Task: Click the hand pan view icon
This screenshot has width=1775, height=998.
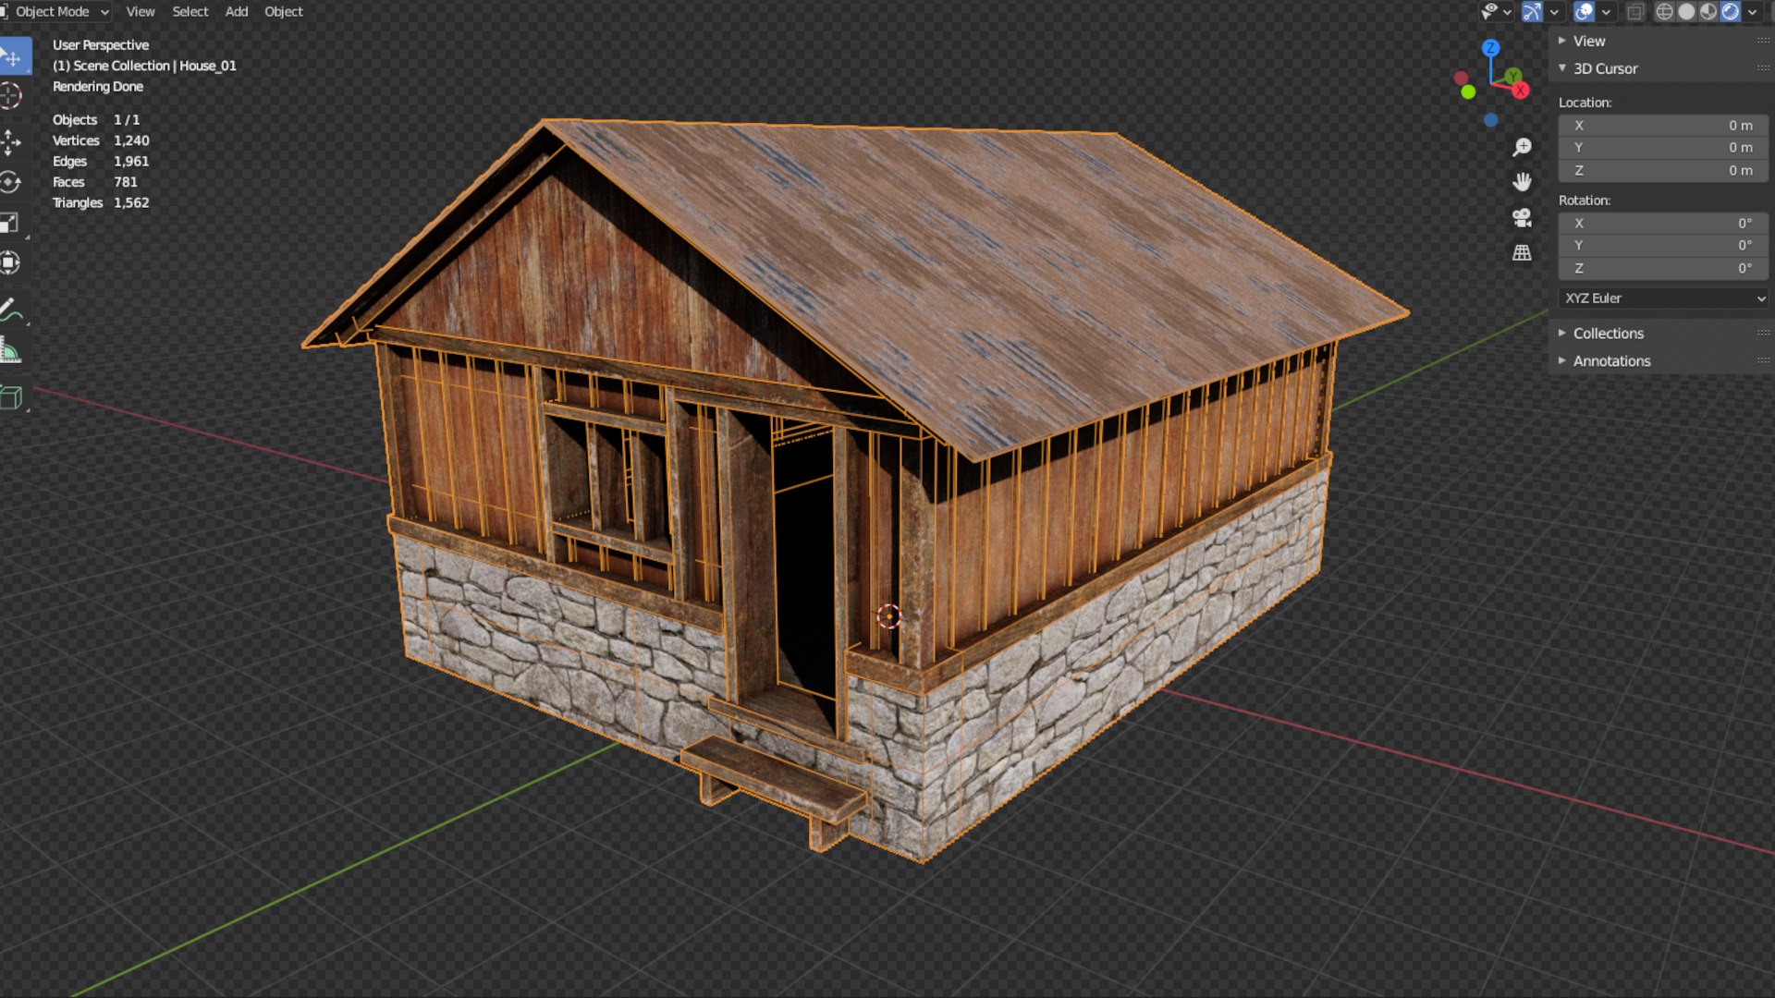Action: pyautogui.click(x=1522, y=182)
